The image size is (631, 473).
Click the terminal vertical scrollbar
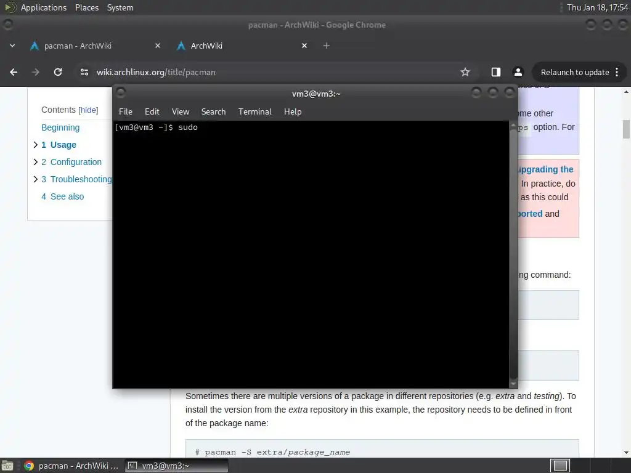[x=513, y=254]
